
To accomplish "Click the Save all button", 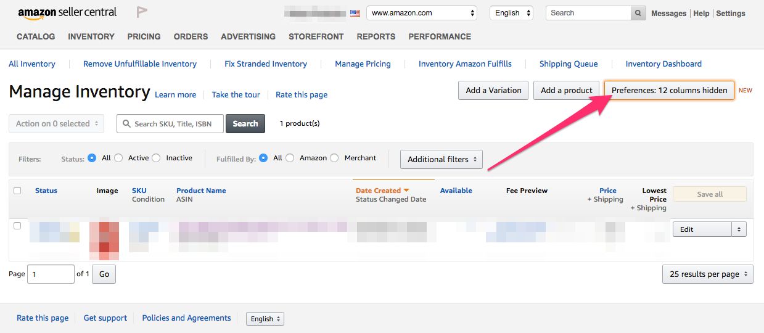I will click(x=710, y=194).
